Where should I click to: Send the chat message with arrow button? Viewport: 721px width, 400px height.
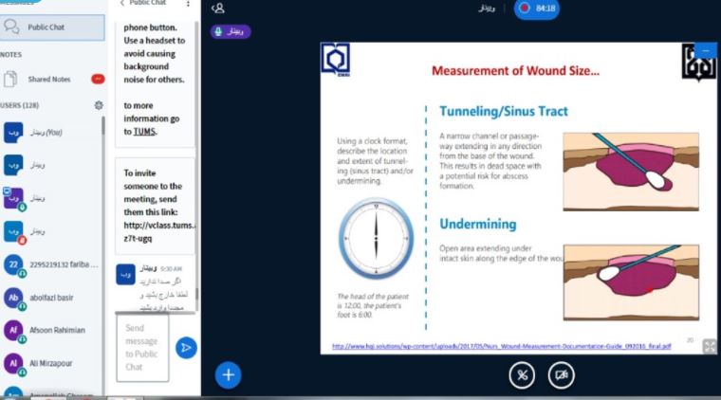click(187, 348)
